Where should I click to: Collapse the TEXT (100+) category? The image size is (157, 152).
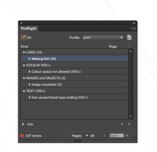point(24,91)
